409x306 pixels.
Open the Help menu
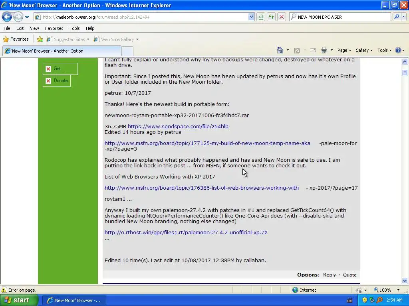(x=90, y=28)
